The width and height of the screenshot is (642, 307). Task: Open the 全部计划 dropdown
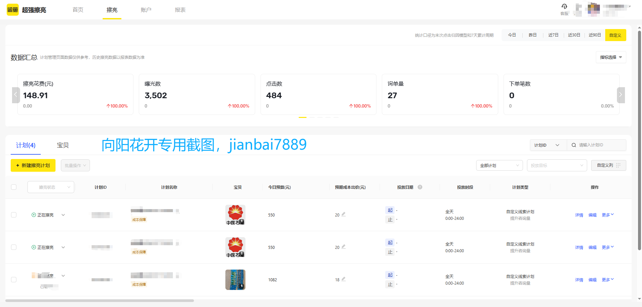click(x=499, y=165)
